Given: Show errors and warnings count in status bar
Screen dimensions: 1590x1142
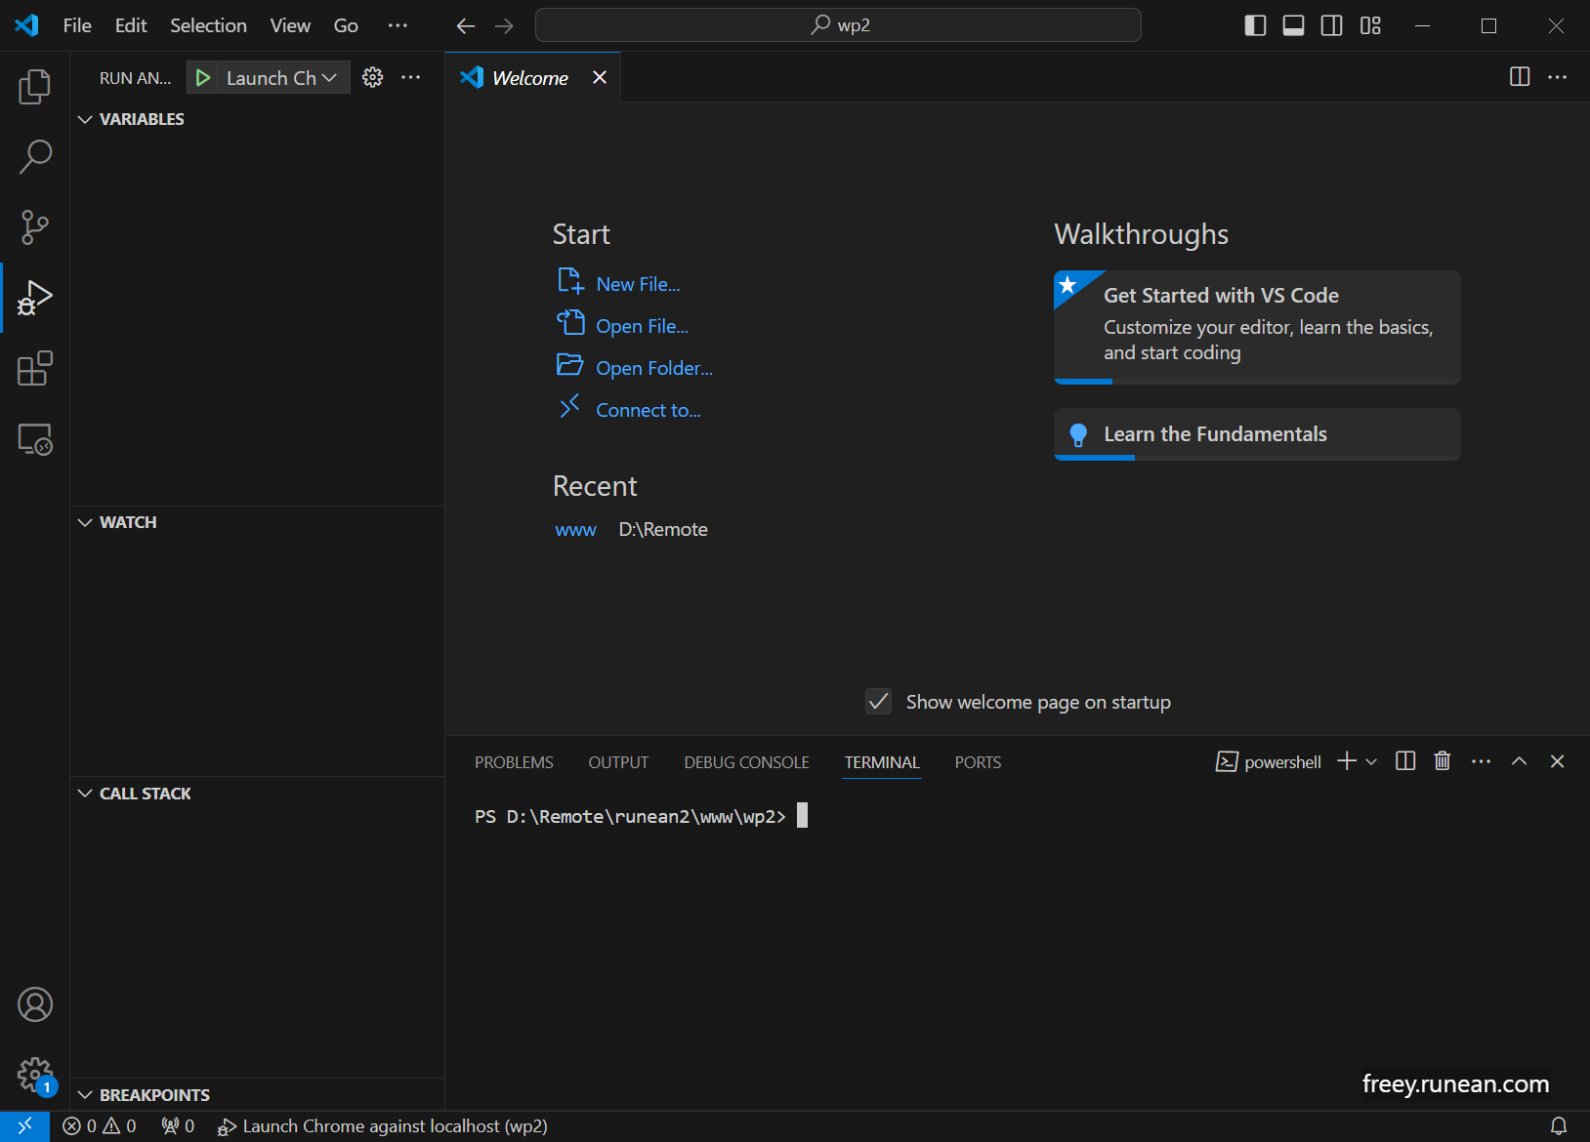Looking at the screenshot, I should [100, 1126].
